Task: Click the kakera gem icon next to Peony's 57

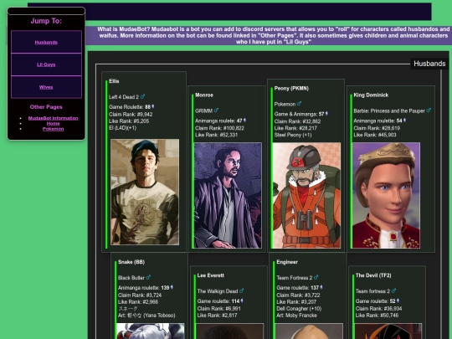Action: point(326,114)
